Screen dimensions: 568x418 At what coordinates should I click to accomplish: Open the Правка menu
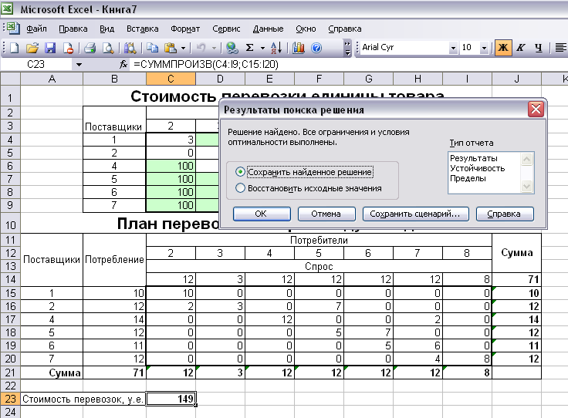pos(73,29)
